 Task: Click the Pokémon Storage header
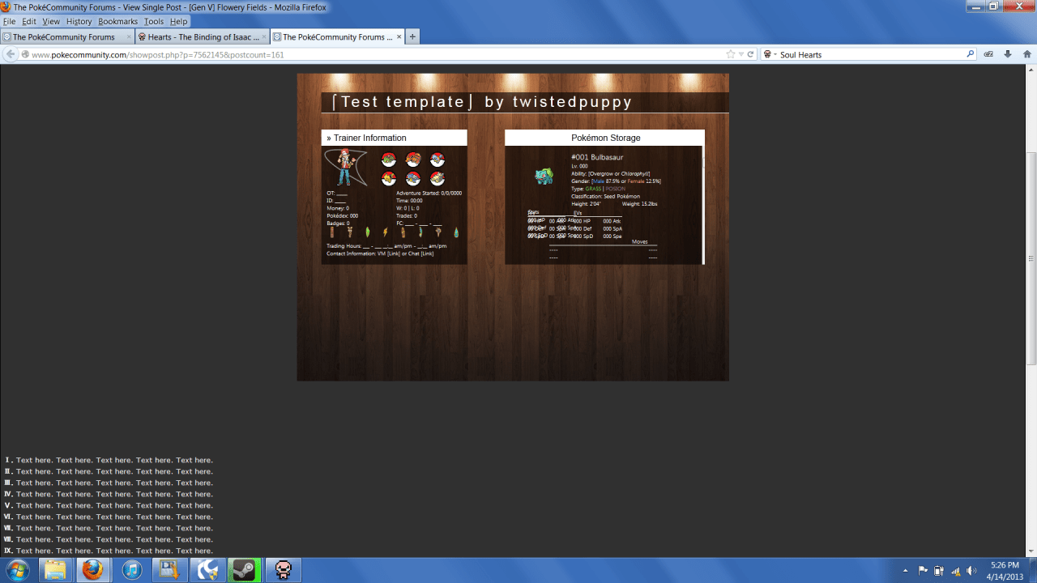coord(605,138)
